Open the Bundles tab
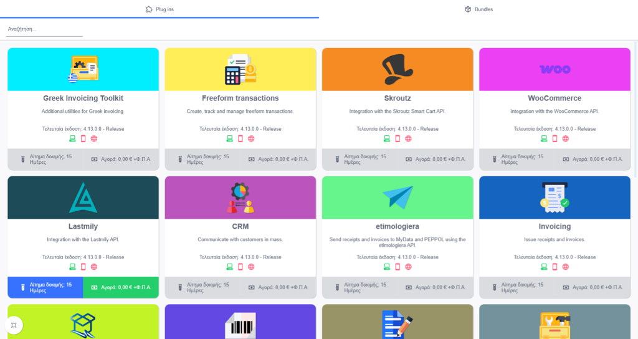 click(x=478, y=9)
